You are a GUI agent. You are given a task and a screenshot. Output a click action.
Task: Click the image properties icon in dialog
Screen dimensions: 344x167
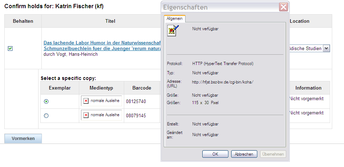coord(173,31)
